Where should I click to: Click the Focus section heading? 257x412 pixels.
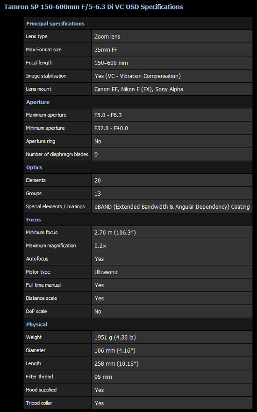pos(34,220)
